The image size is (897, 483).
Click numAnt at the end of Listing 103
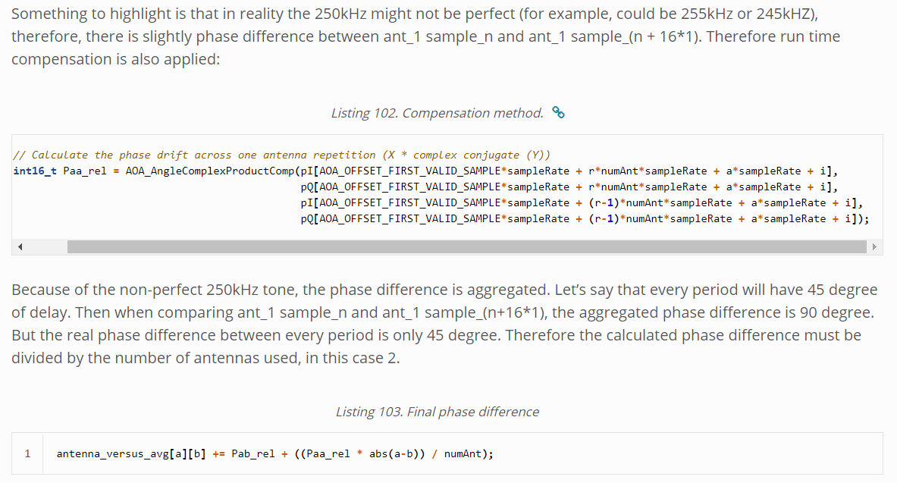(462, 453)
